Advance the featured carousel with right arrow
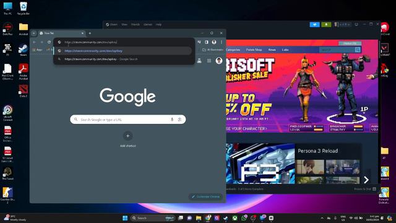This screenshot has width=396, height=223. (366, 180)
